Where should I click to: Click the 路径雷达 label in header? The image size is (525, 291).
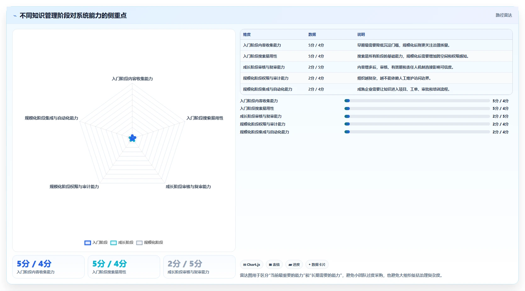click(504, 15)
